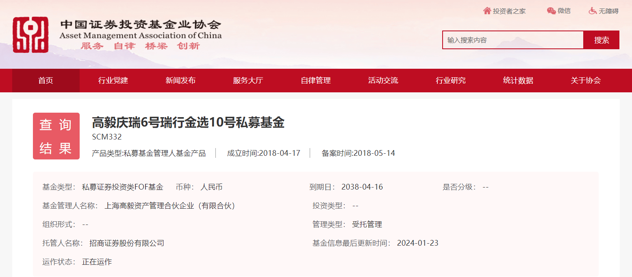Open the 新闻发布 menu
632x277 pixels.
tap(180, 81)
